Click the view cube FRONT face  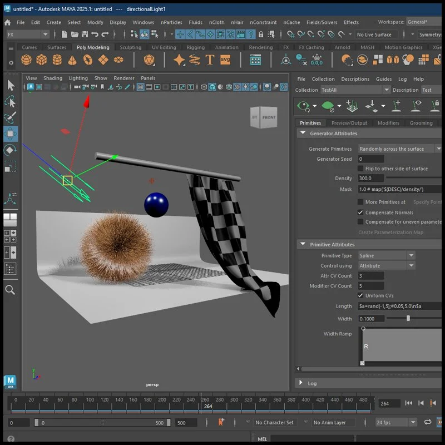[x=269, y=117]
